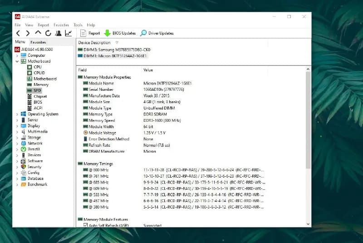The image size is (363, 243).
Task: Select the ACPI item in the tree
Action: pos(35,108)
